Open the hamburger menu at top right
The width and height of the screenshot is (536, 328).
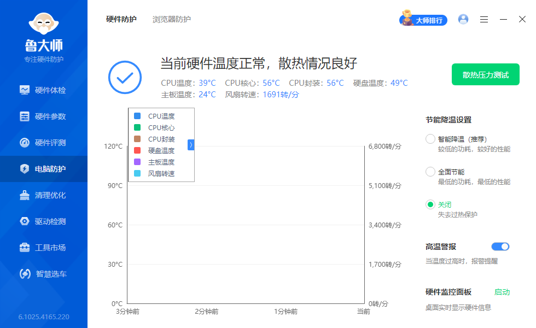tap(483, 19)
